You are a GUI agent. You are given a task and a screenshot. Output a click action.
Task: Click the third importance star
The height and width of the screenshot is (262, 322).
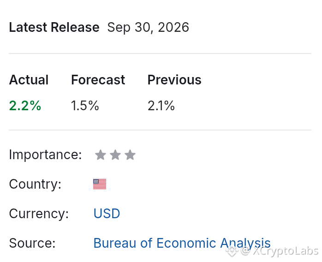point(130,155)
